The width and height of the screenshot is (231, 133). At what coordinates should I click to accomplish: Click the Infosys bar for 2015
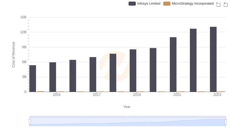[x=53, y=77]
